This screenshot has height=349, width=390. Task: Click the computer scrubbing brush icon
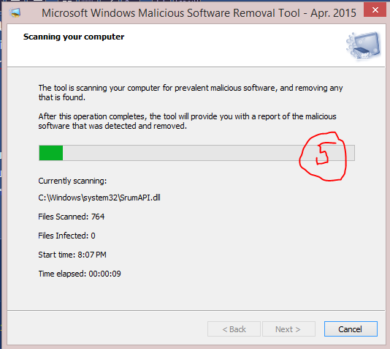click(364, 46)
